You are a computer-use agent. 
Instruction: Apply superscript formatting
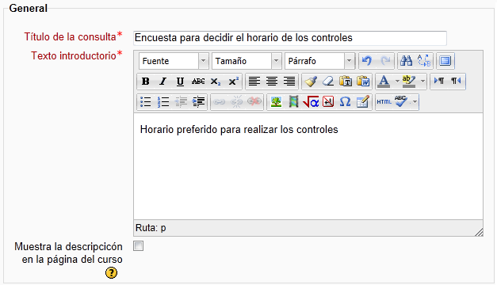[233, 82]
